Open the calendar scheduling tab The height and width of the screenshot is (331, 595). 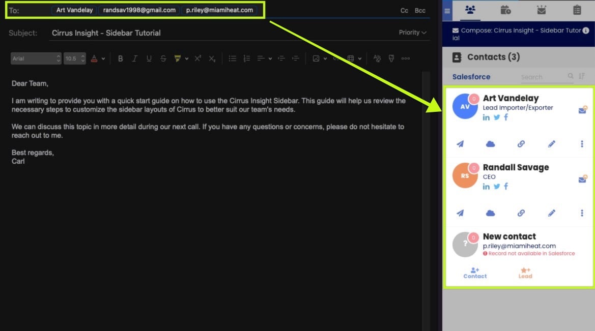[x=505, y=10]
